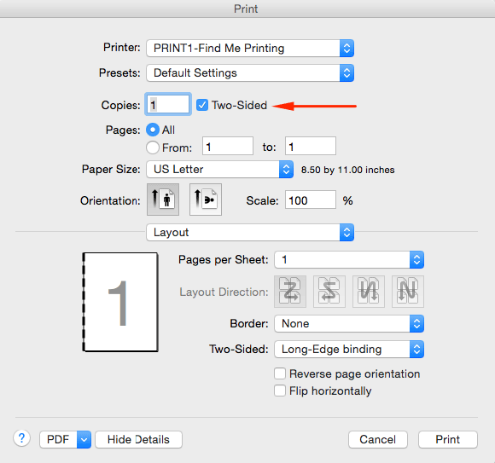The image size is (495, 463).
Task: Click into the Scale percentage field
Action: 311,200
